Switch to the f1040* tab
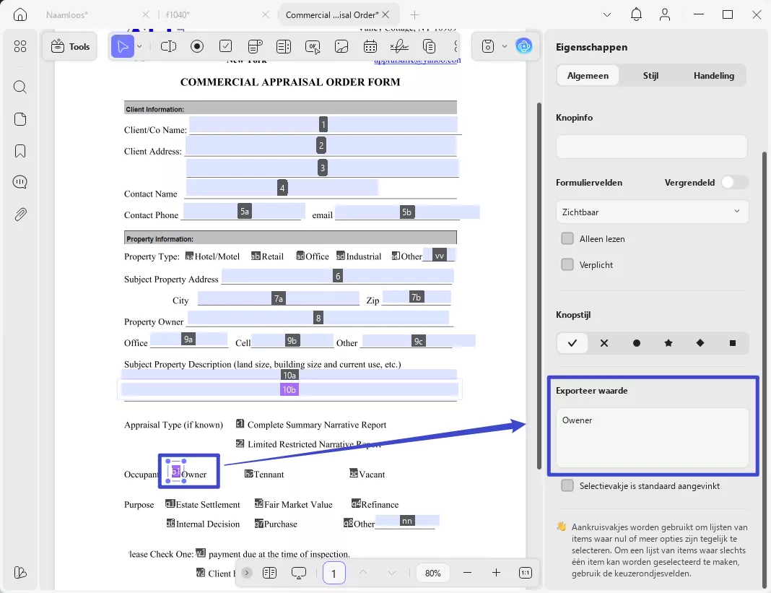 (x=178, y=14)
